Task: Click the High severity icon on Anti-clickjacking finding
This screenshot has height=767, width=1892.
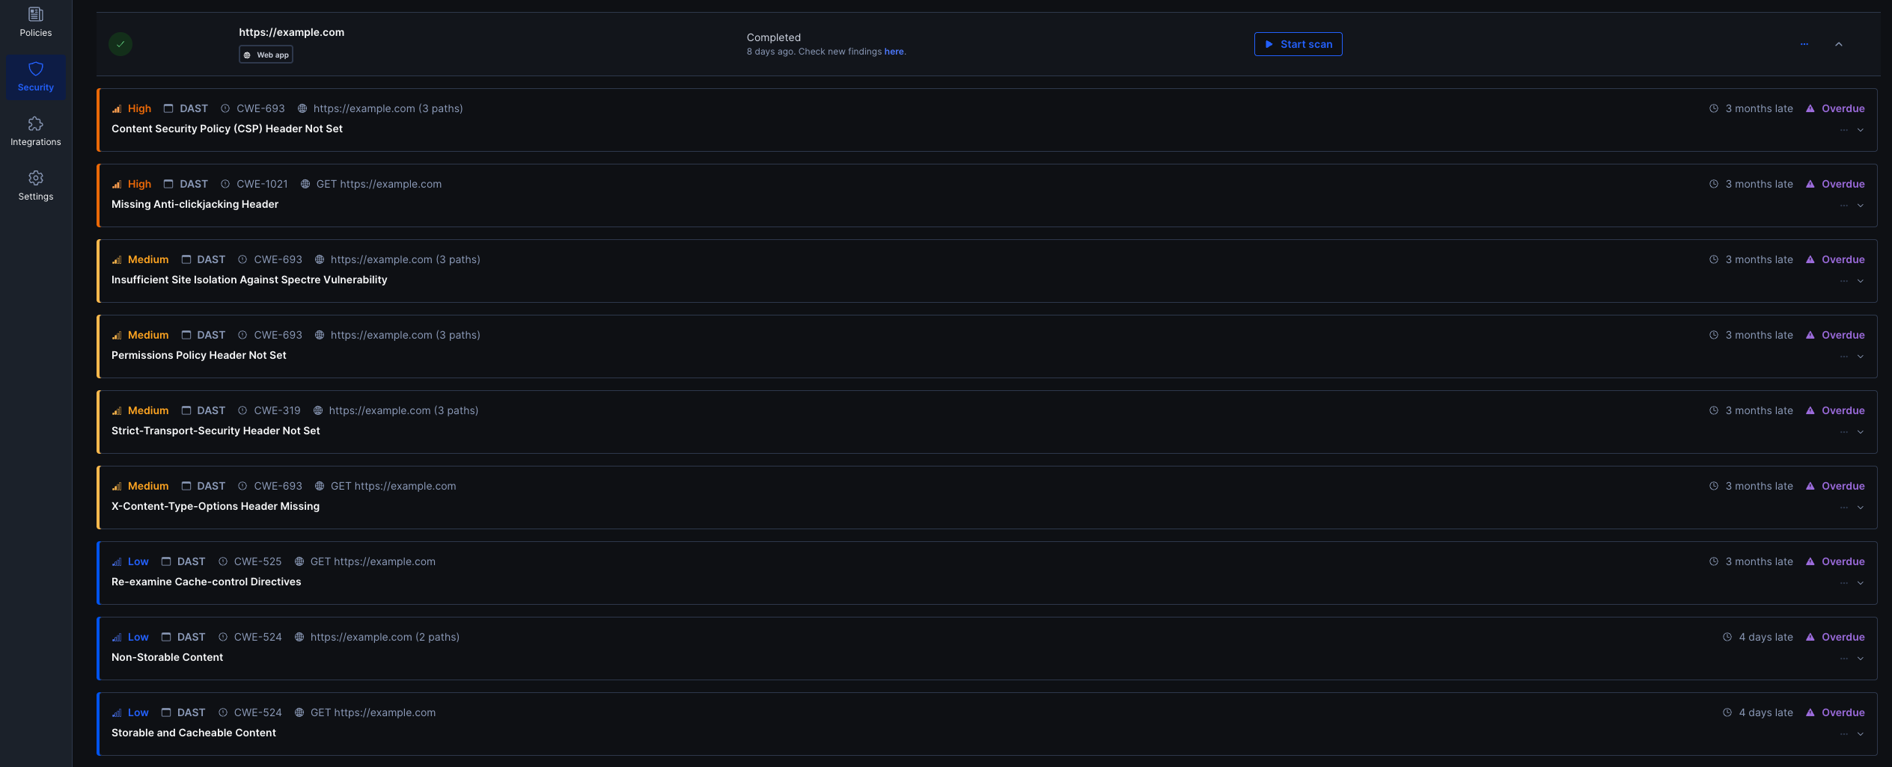Action: 117,185
